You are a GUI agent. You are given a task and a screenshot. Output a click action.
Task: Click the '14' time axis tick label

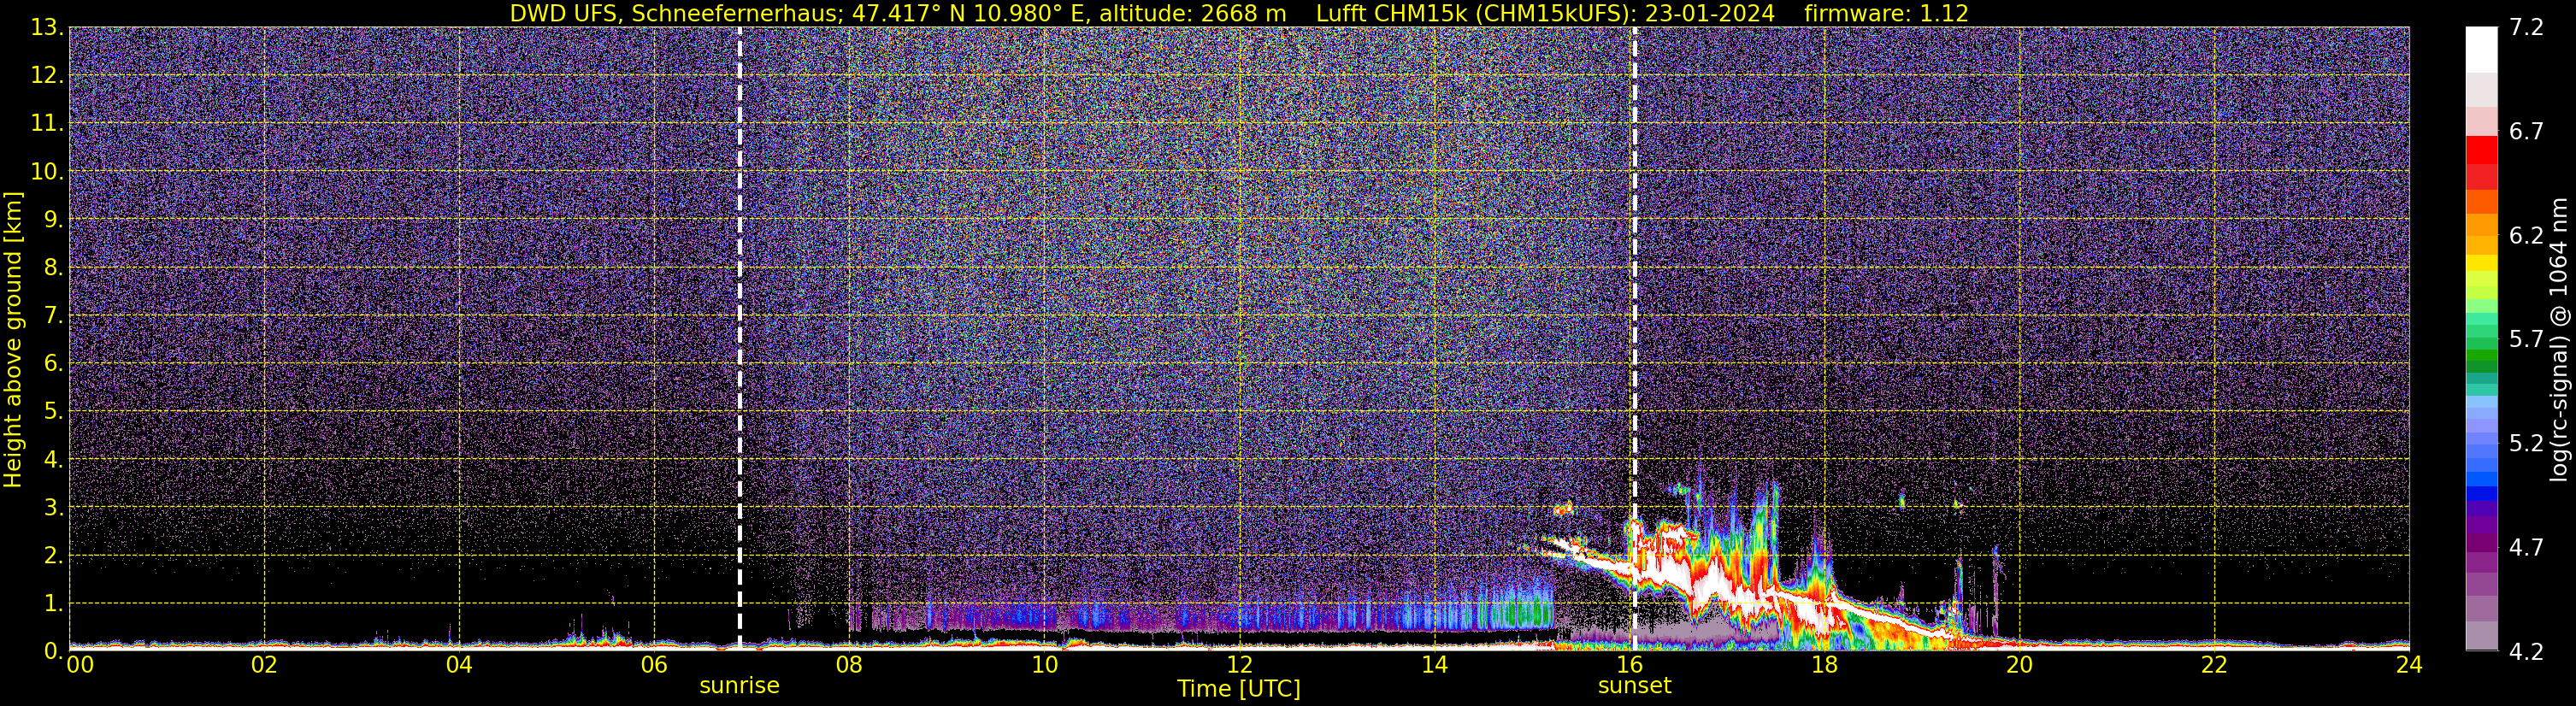point(1434,665)
